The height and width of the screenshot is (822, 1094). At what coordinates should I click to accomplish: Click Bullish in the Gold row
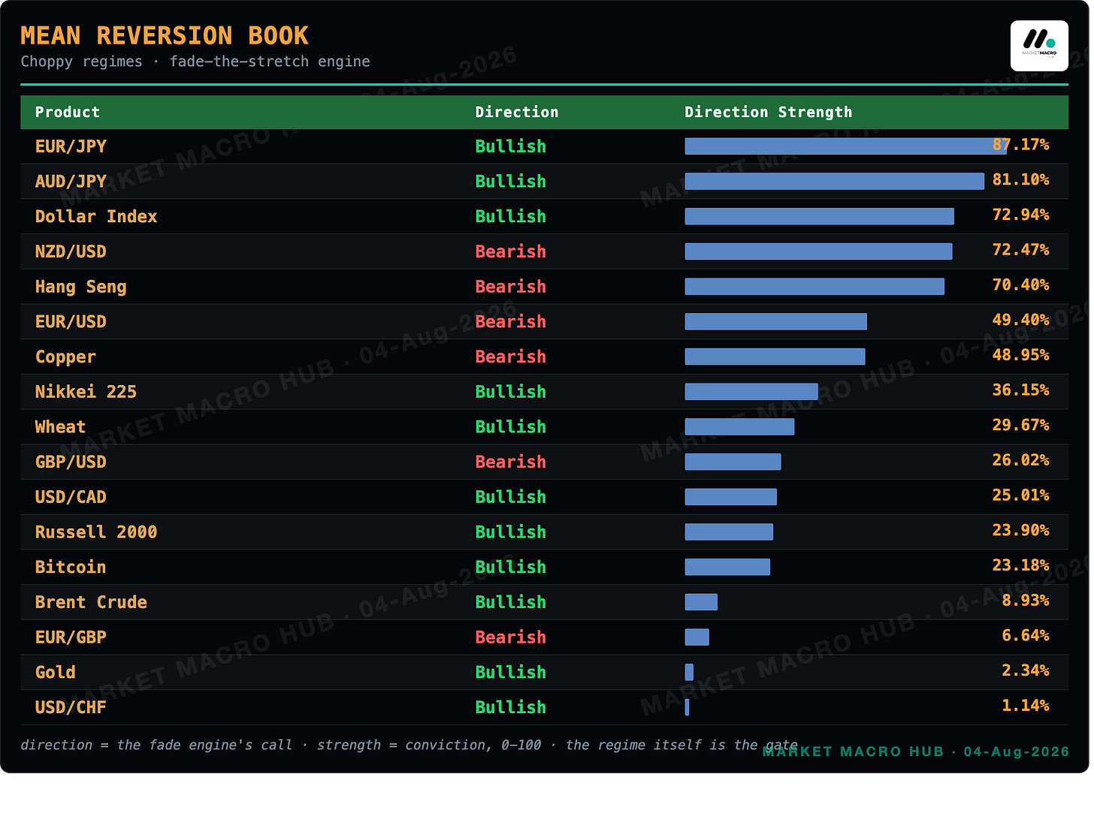(x=511, y=672)
